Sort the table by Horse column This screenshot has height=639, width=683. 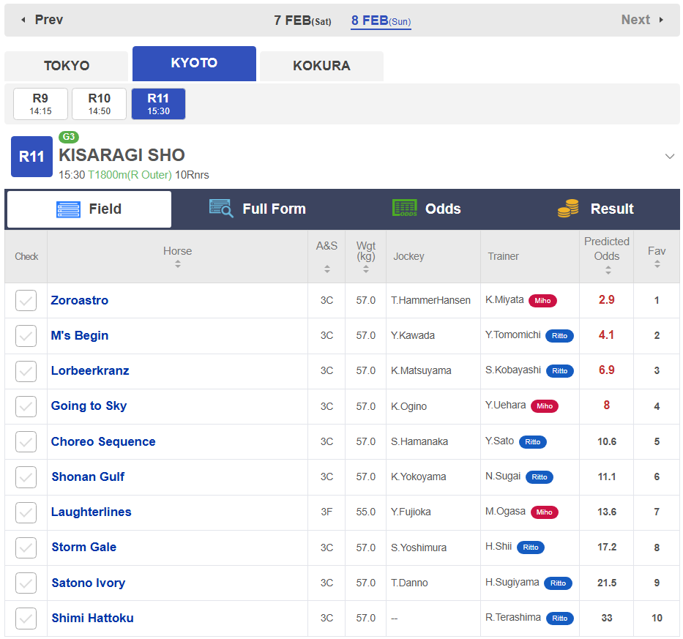178,264
